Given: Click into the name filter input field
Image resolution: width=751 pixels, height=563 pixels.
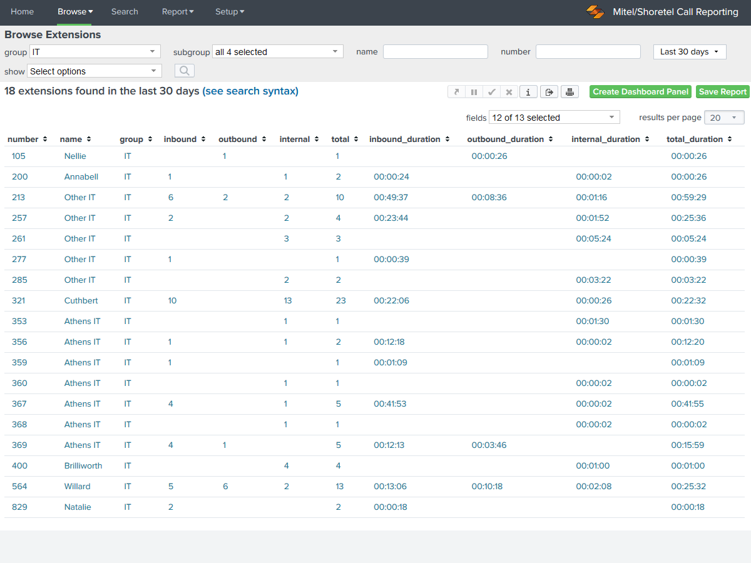Looking at the screenshot, I should pos(435,51).
